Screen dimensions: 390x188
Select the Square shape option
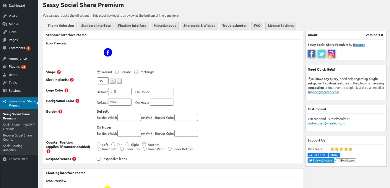coord(117,71)
